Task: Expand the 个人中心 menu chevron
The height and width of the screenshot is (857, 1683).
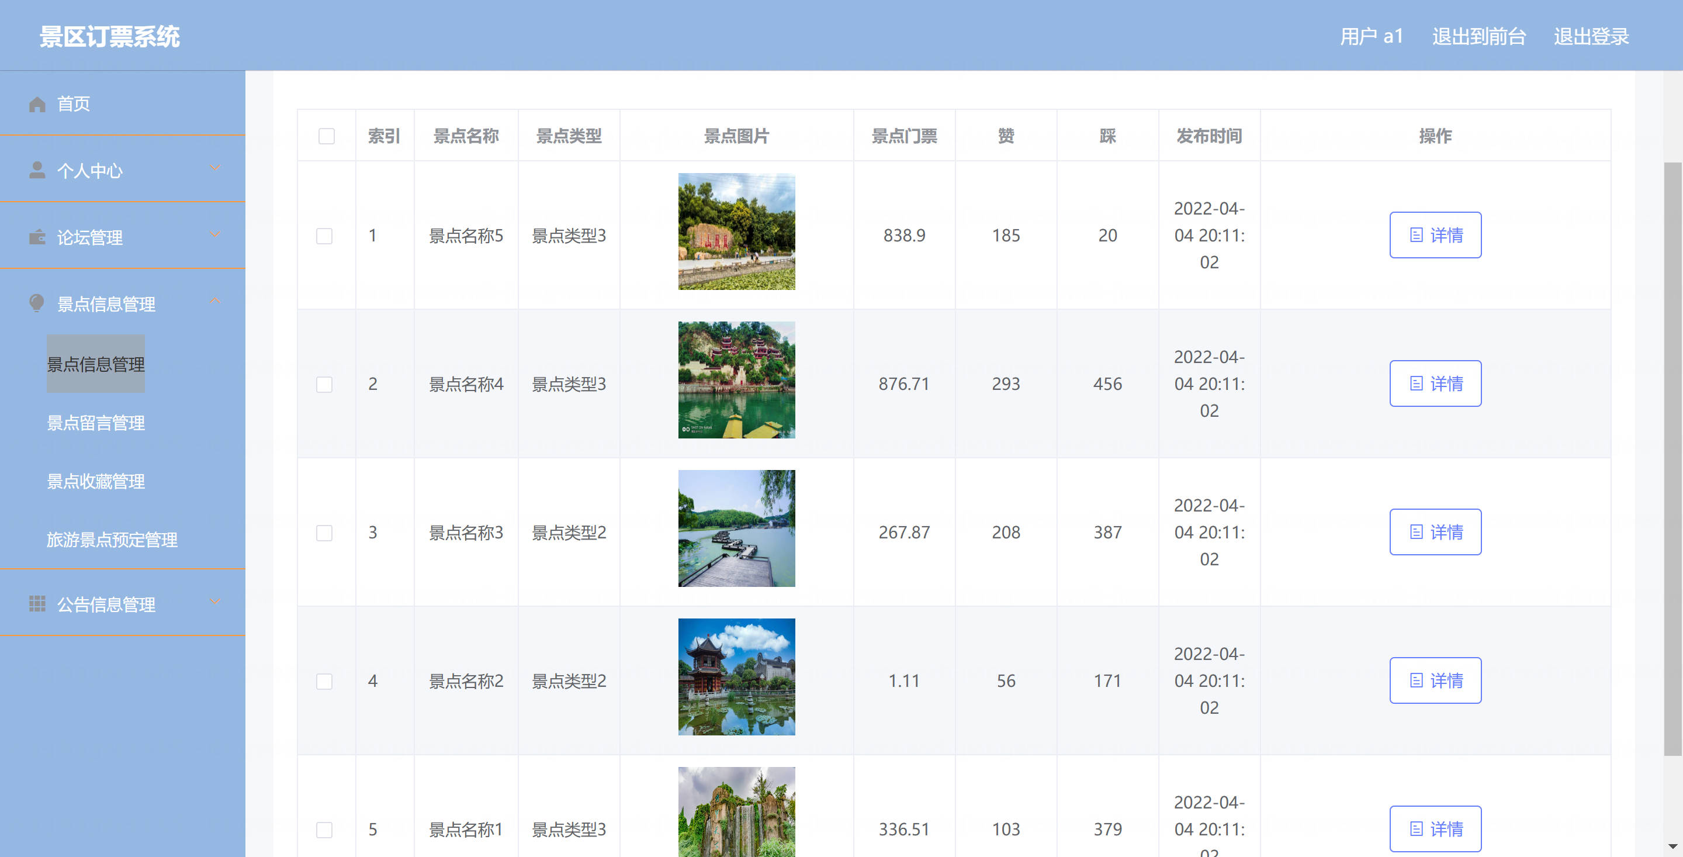Action: pos(215,168)
